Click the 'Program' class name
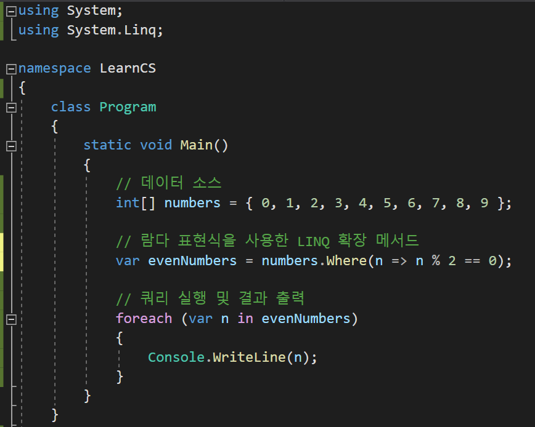This screenshot has height=427, width=535. (128, 108)
